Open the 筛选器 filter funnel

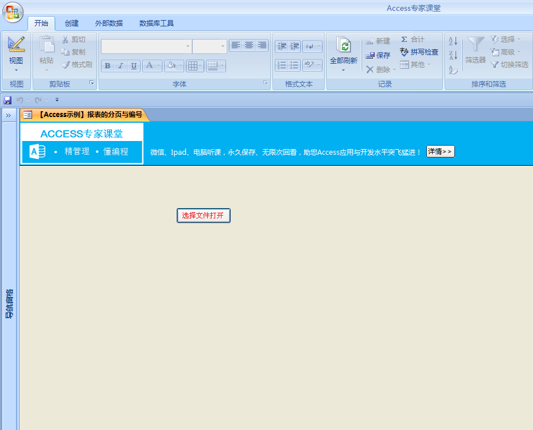[476, 50]
